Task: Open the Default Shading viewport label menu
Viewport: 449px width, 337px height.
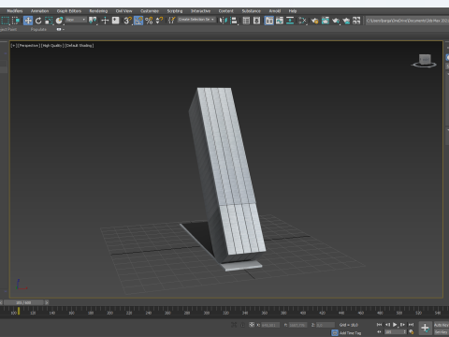Action: 80,46
